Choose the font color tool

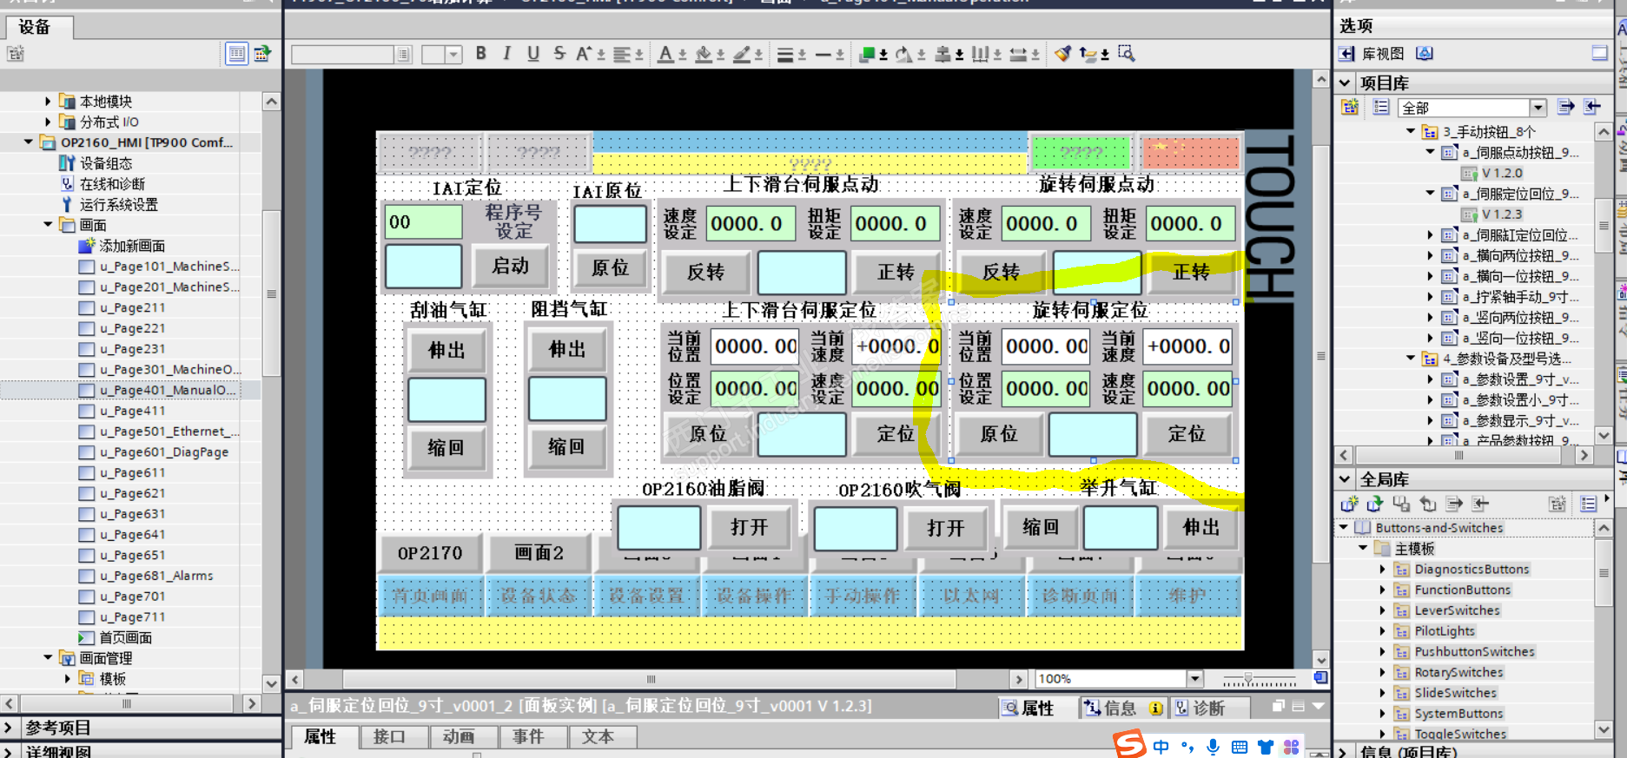click(x=671, y=54)
